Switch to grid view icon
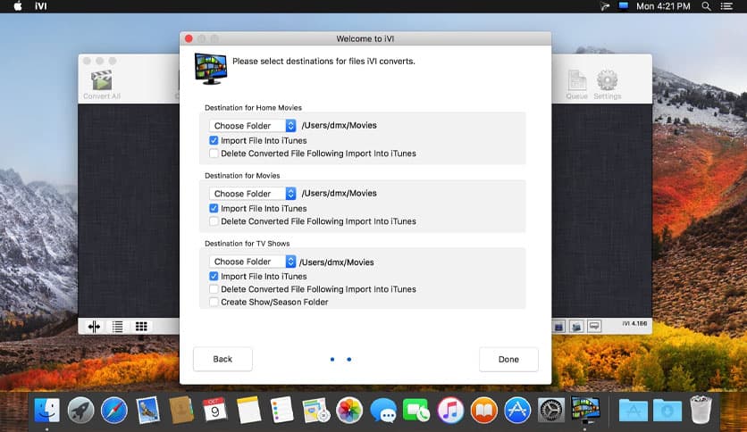 (x=141, y=327)
